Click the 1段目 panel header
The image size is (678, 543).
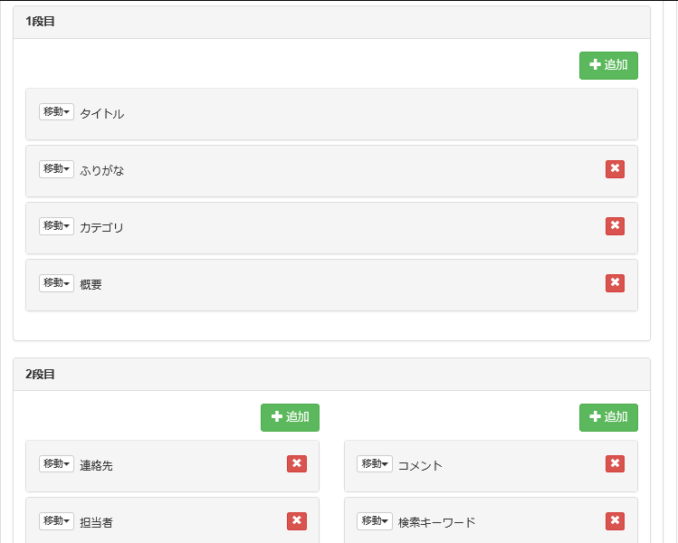[x=331, y=22]
